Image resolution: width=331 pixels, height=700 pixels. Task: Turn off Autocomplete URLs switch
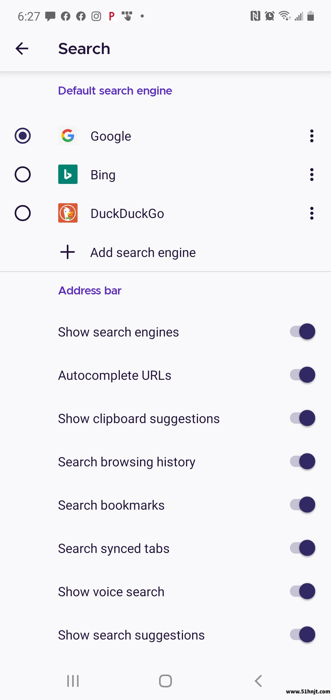pyautogui.click(x=302, y=375)
